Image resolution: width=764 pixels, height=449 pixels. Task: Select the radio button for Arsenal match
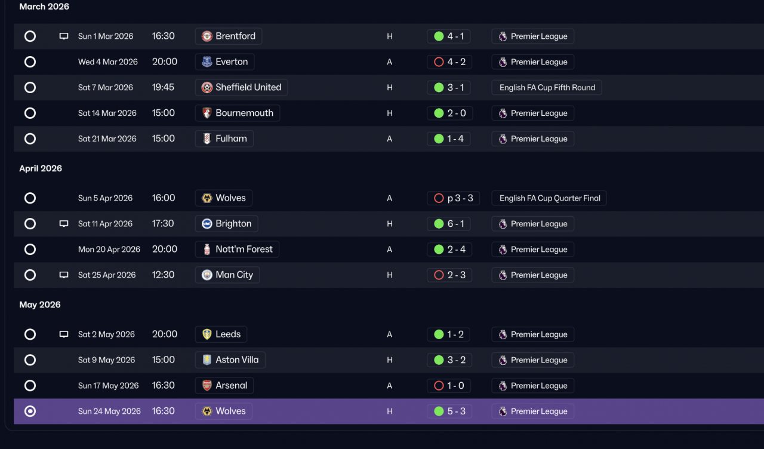click(30, 386)
